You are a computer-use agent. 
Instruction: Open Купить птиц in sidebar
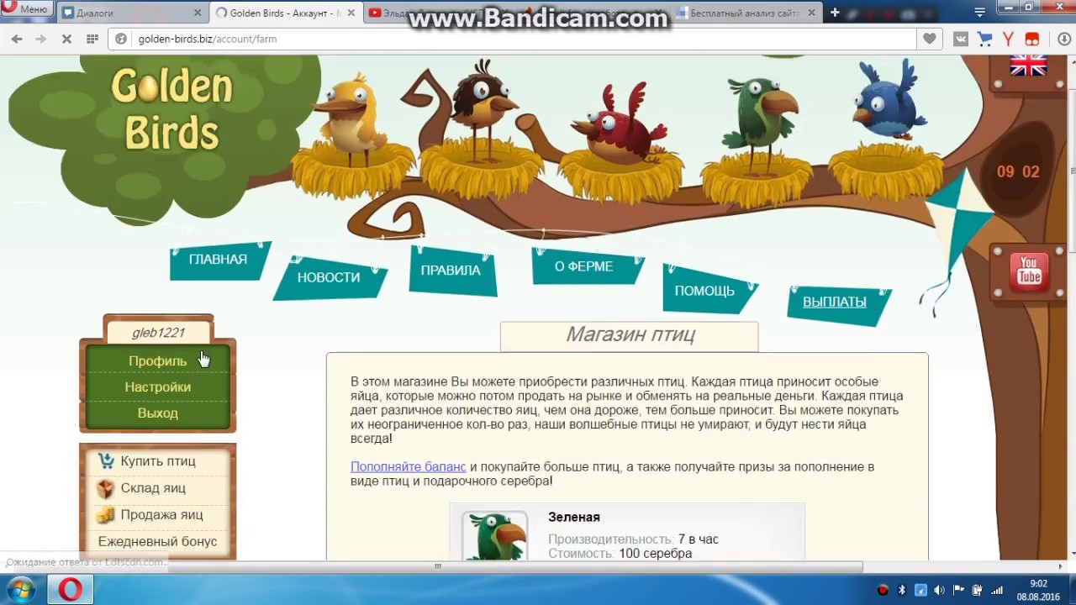pos(158,461)
